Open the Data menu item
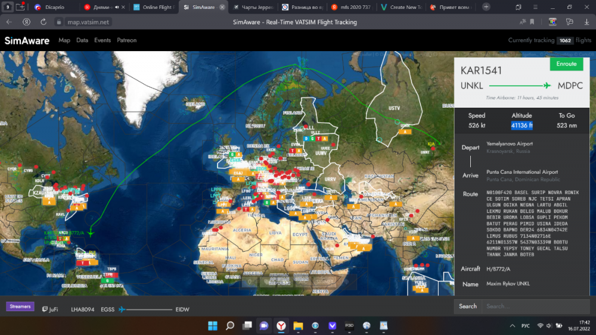The image size is (596, 335). pos(82,40)
